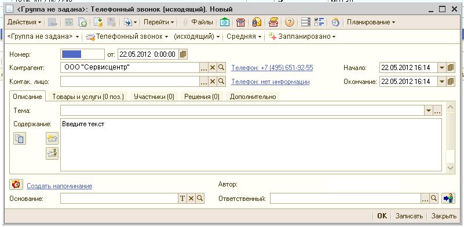Open calendar icon for Окончание
This screenshot has height=227, width=464.
(x=451, y=82)
